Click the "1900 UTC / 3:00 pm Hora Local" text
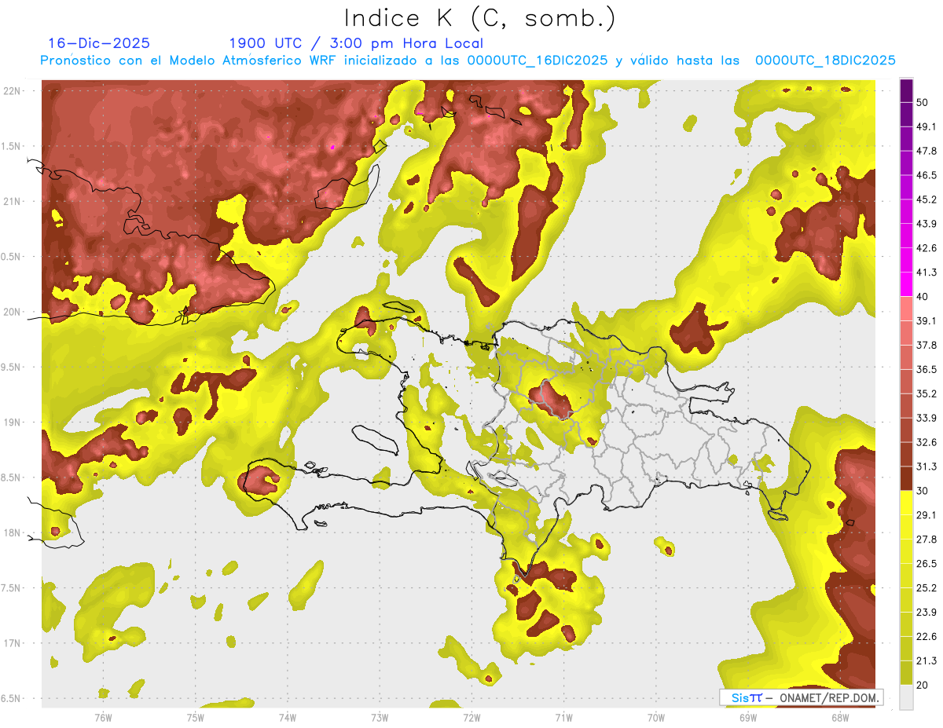 tap(356, 43)
